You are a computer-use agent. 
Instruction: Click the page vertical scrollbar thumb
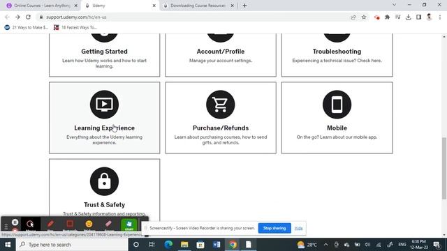(444, 169)
